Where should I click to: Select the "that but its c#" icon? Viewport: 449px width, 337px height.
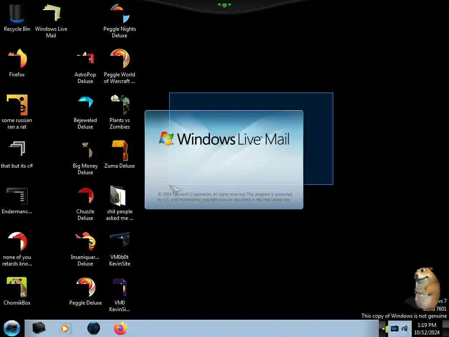coord(17,155)
